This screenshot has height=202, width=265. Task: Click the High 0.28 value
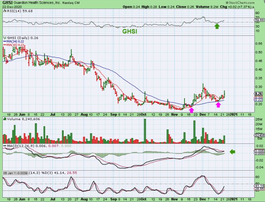(x=149, y=7)
